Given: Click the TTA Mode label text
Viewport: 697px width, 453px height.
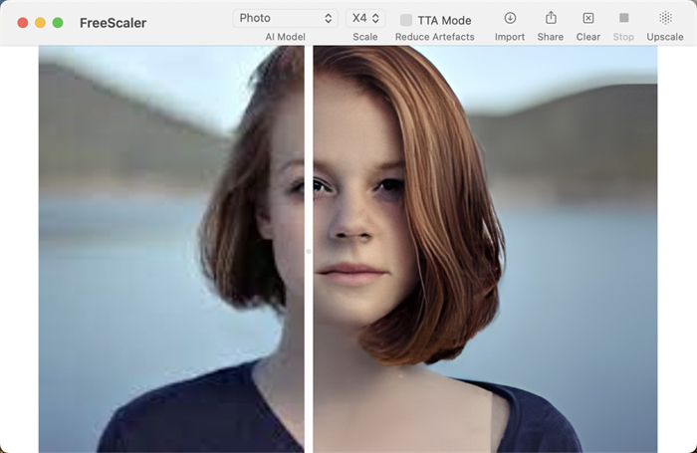Looking at the screenshot, I should [444, 20].
